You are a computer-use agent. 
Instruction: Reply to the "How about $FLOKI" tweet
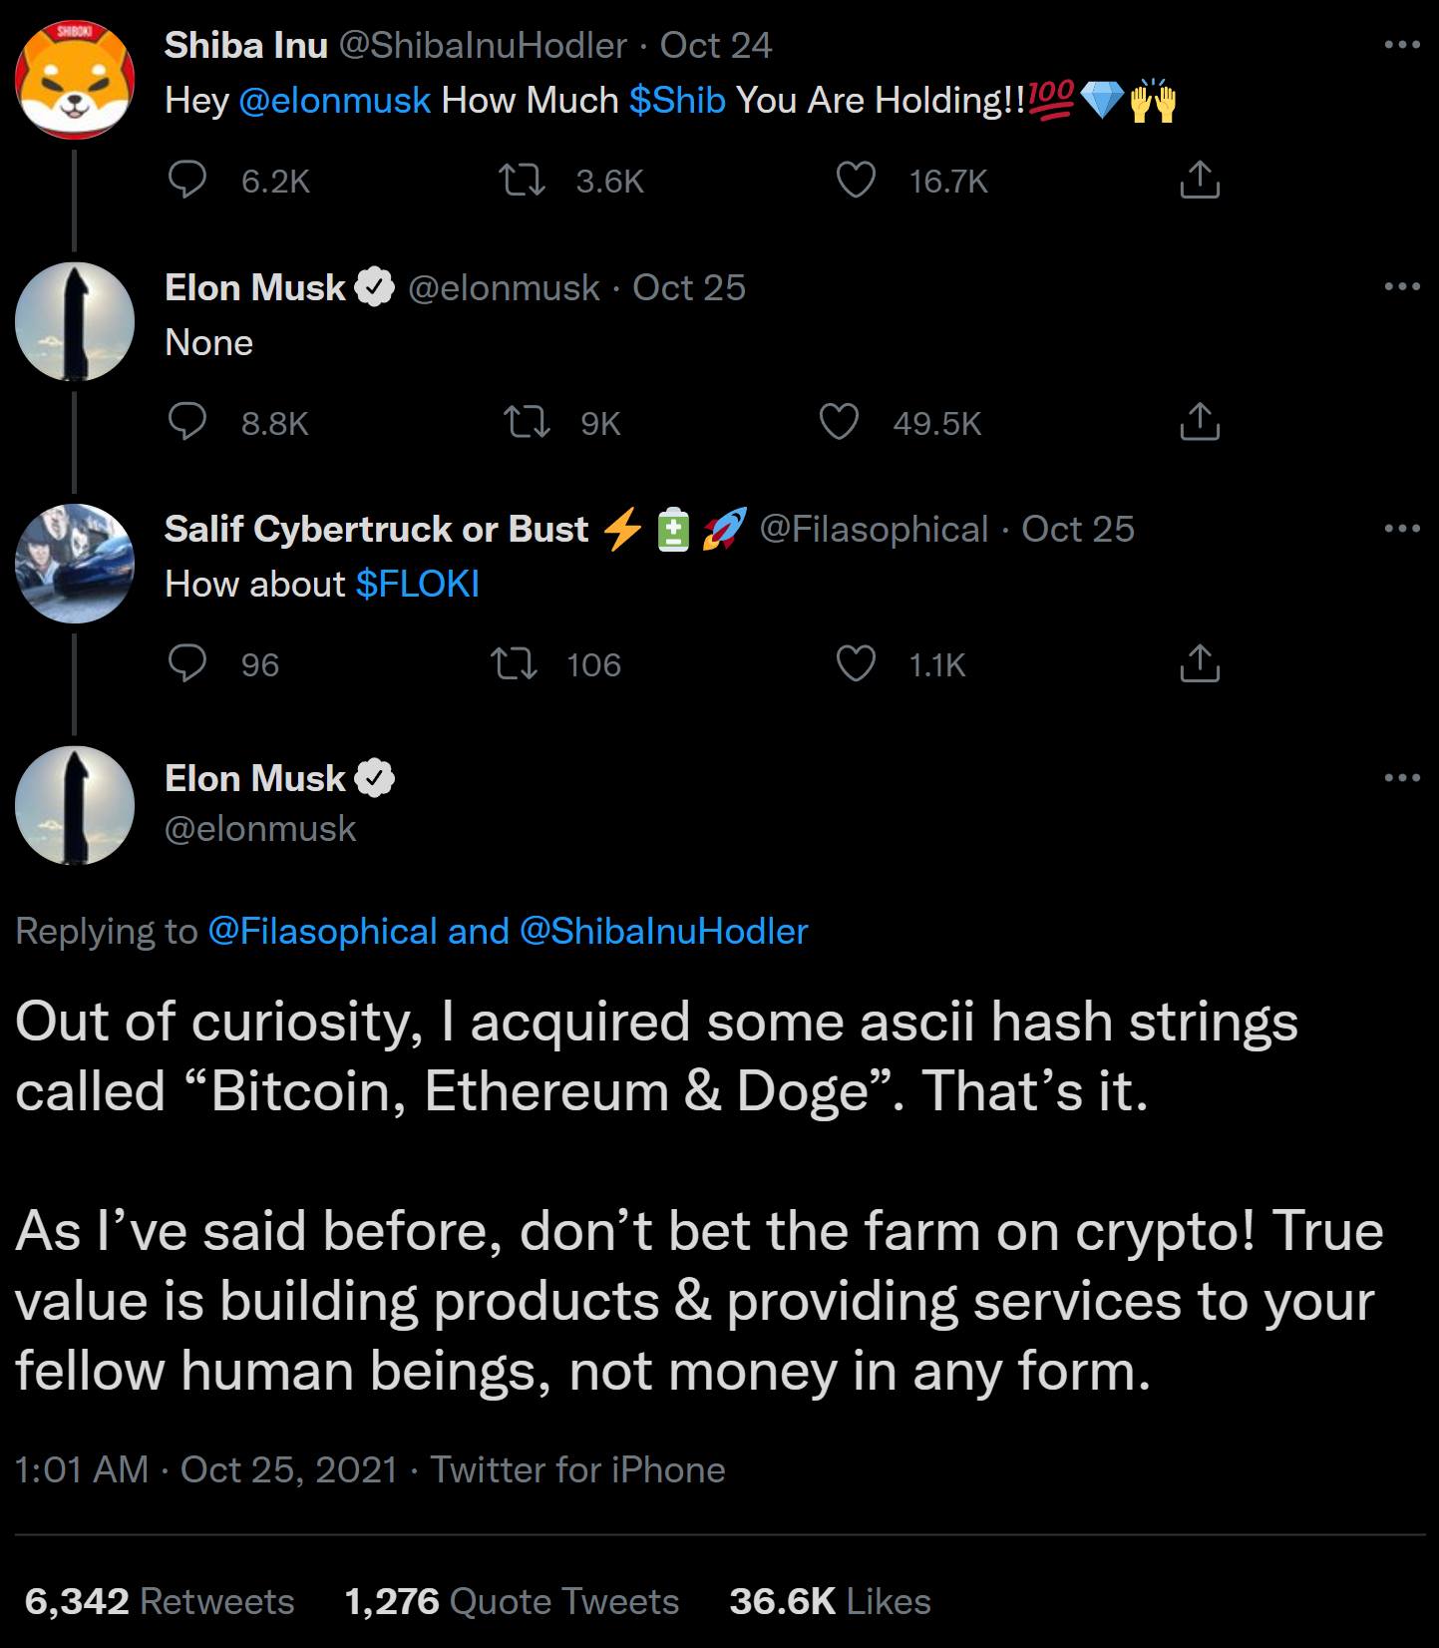point(186,664)
